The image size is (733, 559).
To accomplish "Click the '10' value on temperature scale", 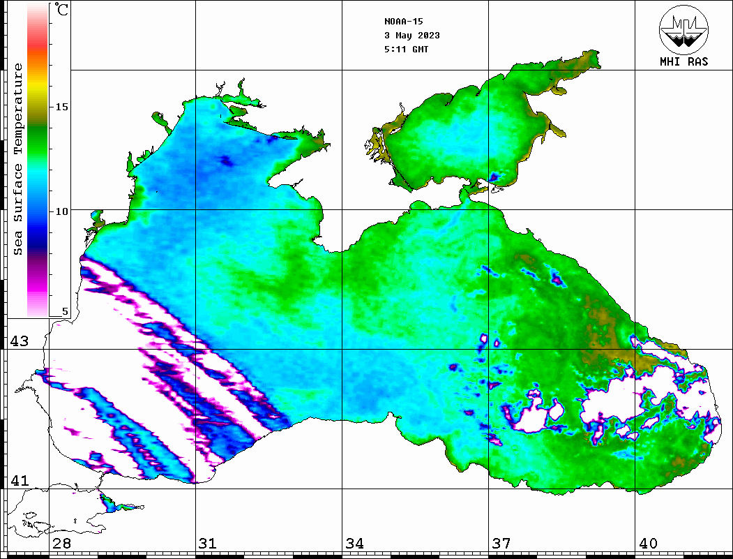I will (x=61, y=211).
